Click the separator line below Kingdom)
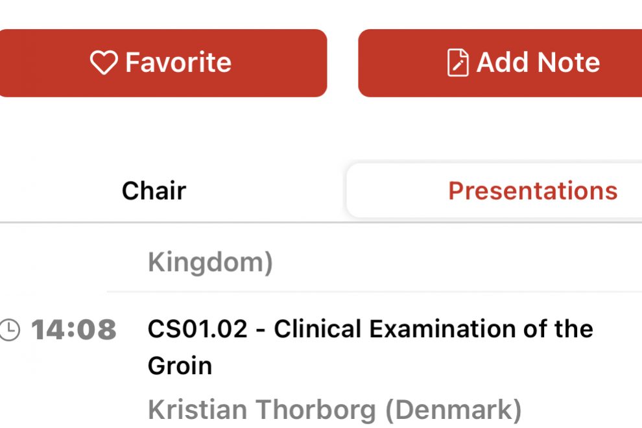Image resolution: width=642 pixels, height=428 pixels. click(x=374, y=292)
